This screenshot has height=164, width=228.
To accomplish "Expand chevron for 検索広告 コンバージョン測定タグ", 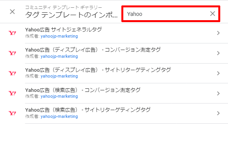I will coord(218,93).
